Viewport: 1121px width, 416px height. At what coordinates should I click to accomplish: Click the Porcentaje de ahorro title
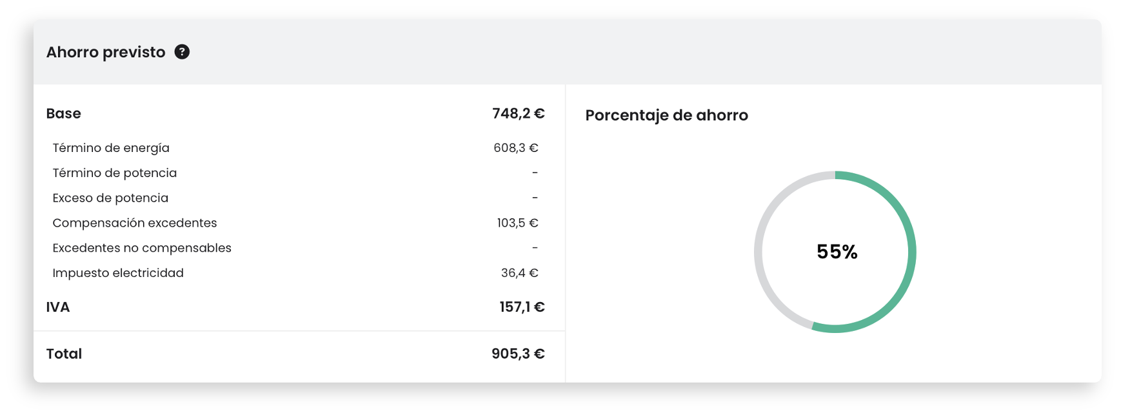(667, 115)
